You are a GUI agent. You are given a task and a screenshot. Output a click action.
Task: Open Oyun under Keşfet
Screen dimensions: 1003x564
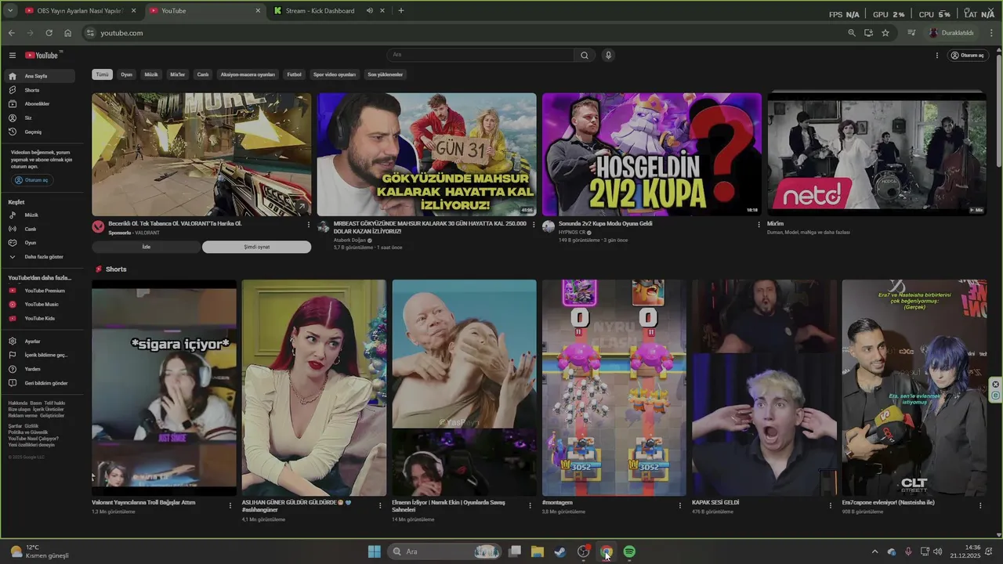point(41,243)
